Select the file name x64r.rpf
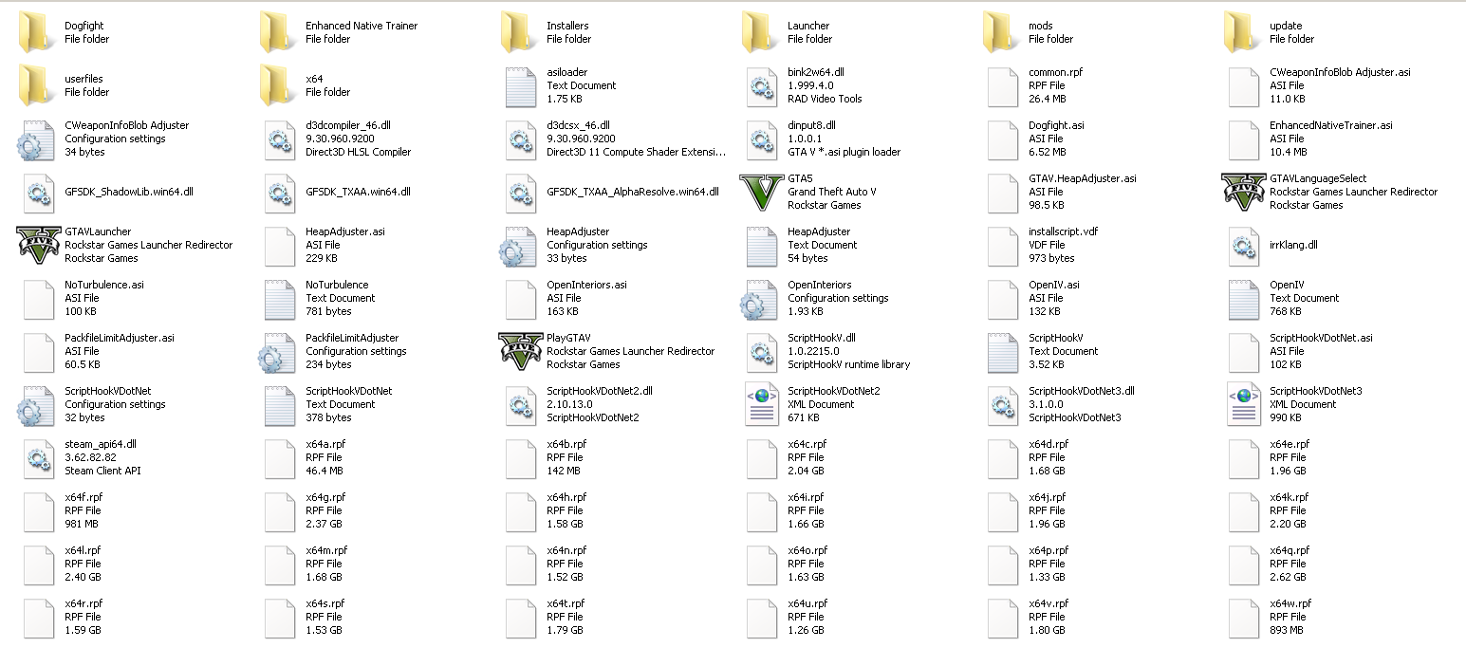 84,603
